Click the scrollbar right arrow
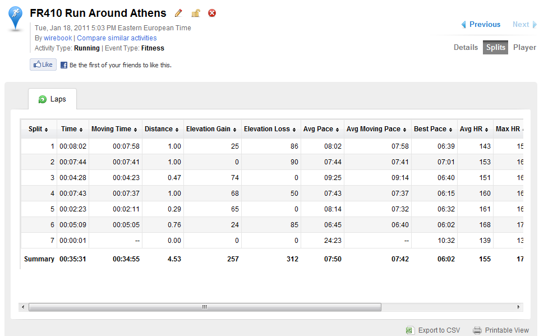Viewport: 539px width, 336px height. tap(518, 307)
